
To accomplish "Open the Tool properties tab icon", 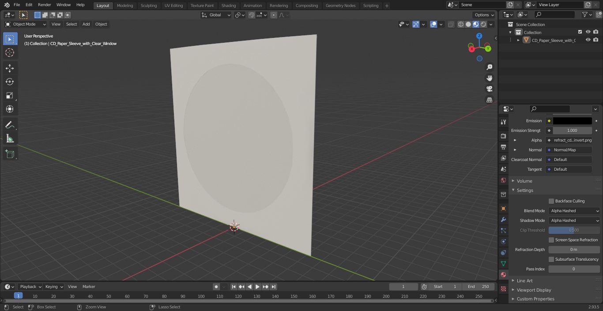I will point(503,122).
